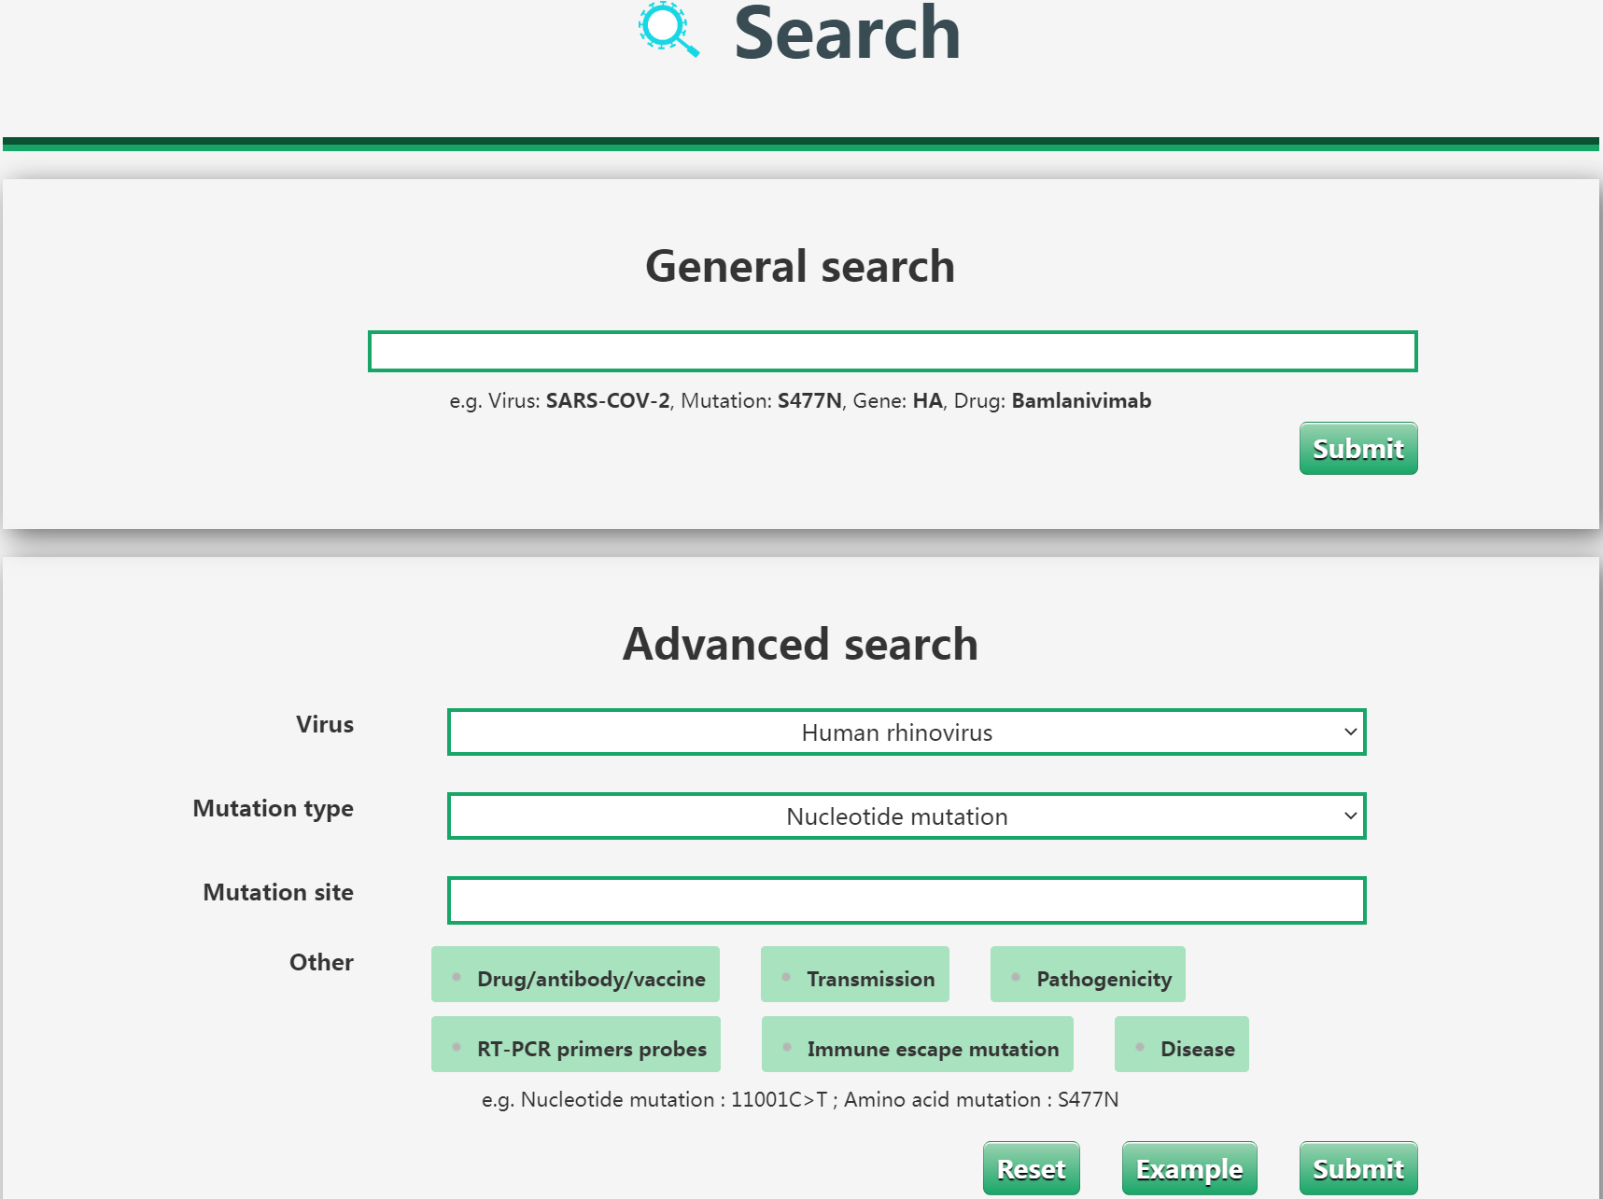The width and height of the screenshot is (1603, 1199).
Task: Click the magnifying glass Search icon
Action: click(x=668, y=29)
